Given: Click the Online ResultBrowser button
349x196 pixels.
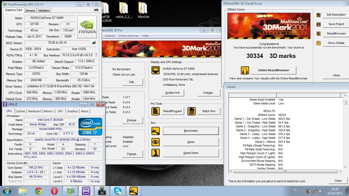Looking at the screenshot, I should click(x=274, y=70).
